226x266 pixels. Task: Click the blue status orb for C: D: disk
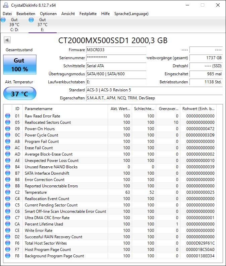(3, 20)
